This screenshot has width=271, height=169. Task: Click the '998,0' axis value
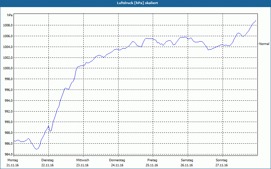(9, 79)
